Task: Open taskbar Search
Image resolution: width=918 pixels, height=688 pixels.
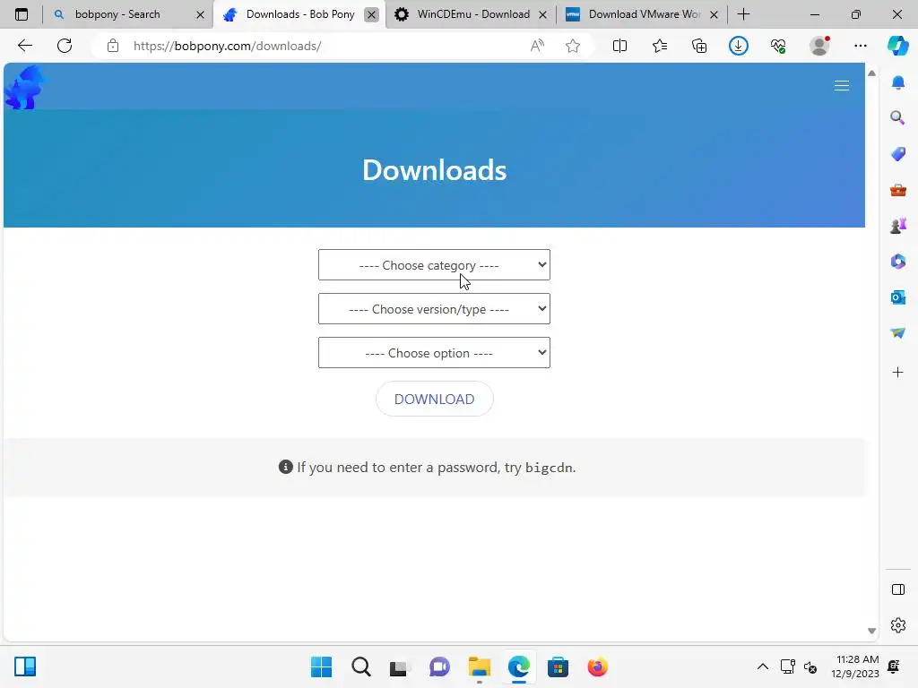Action: click(360, 666)
